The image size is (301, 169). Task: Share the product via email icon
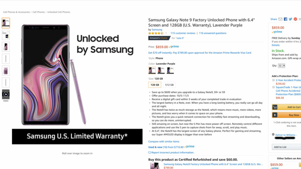pos(281,19)
